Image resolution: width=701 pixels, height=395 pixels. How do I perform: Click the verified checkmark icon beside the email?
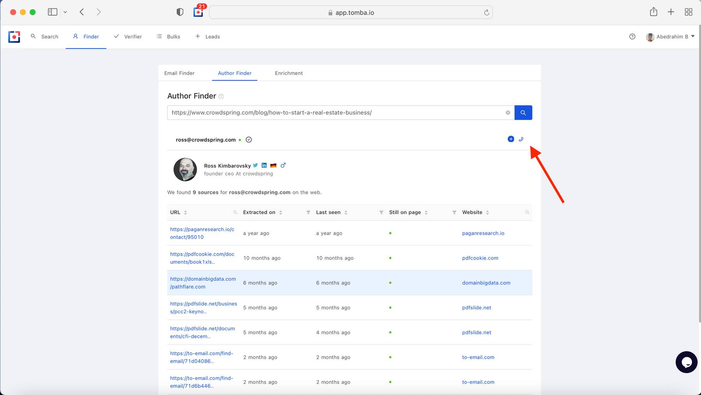coord(249,140)
